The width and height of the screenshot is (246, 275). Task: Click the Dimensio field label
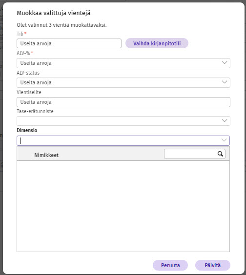click(27, 130)
